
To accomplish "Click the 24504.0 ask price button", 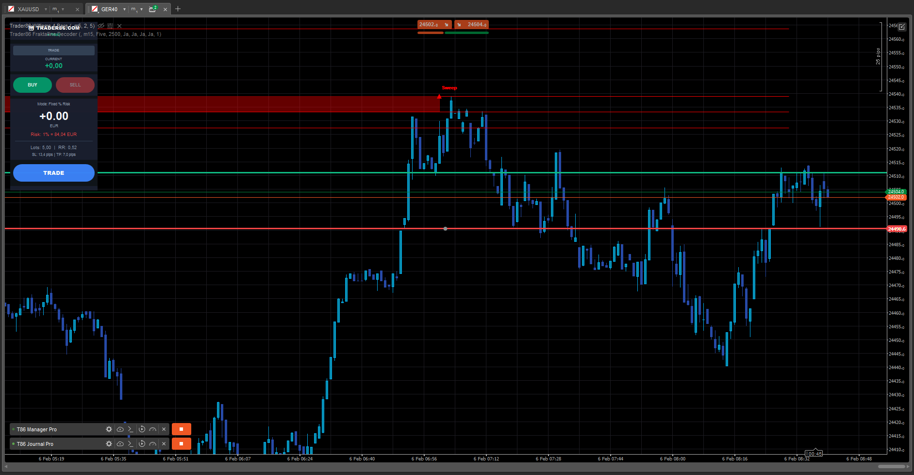I will point(471,24).
